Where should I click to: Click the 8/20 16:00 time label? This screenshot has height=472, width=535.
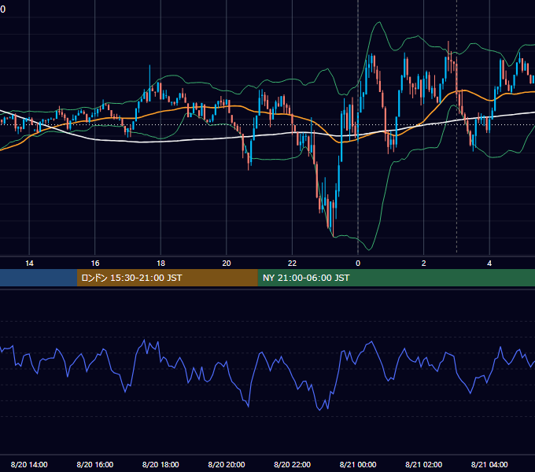(x=95, y=464)
